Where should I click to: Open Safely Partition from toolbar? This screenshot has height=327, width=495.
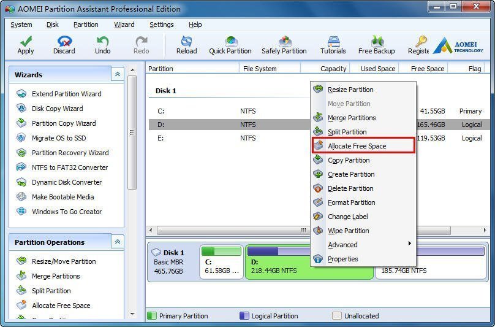click(x=284, y=45)
